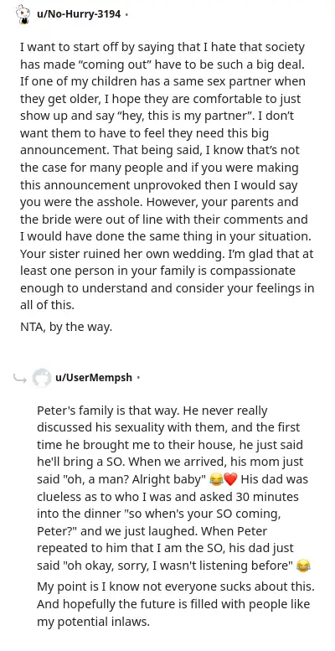Visit the u/UserMempsh profile link
Viewport: 335px width, 651px height.
point(94,377)
